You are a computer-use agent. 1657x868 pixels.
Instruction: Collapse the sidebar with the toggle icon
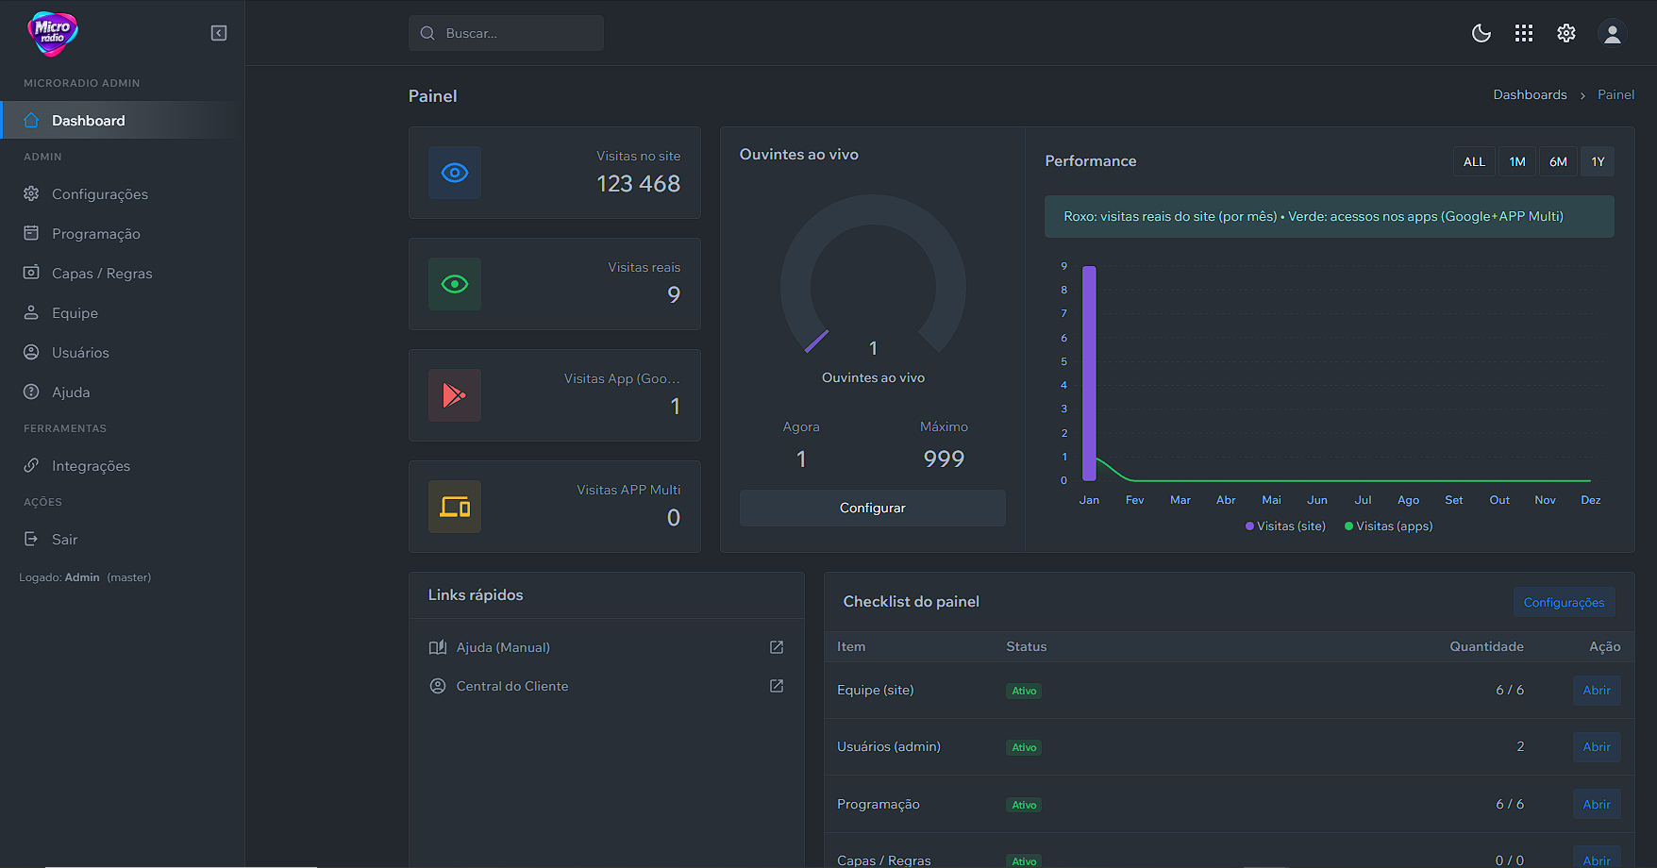[x=219, y=33]
